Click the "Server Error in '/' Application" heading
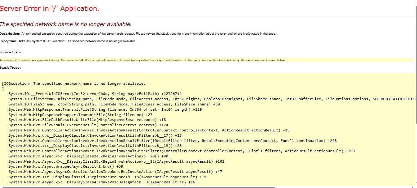 (50, 9)
